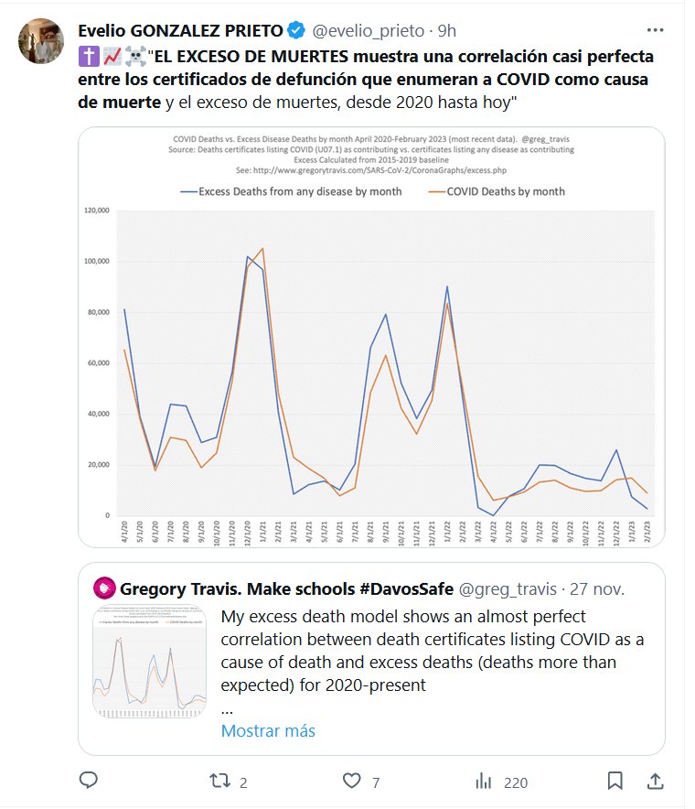Screen dimensions: 695x809
Task: Bookmark this tweet
Action: click(615, 781)
